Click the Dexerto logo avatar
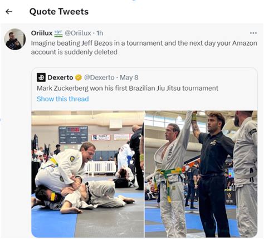 (x=41, y=77)
